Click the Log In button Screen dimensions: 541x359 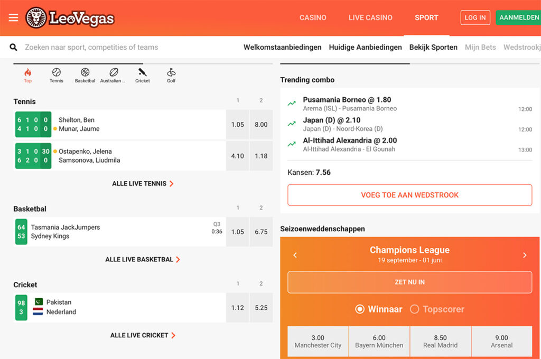click(x=475, y=17)
